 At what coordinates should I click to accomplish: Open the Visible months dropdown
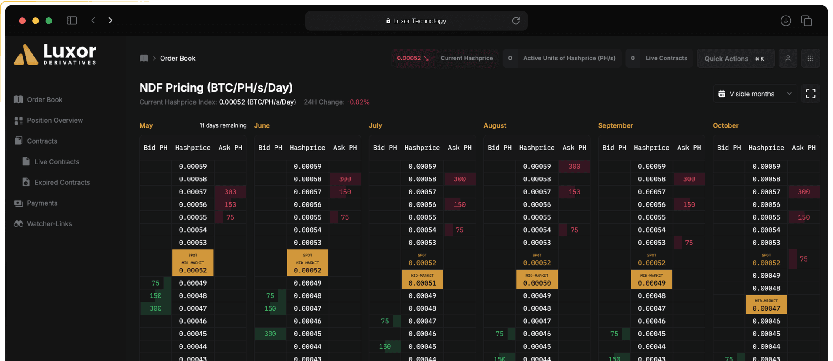click(755, 94)
